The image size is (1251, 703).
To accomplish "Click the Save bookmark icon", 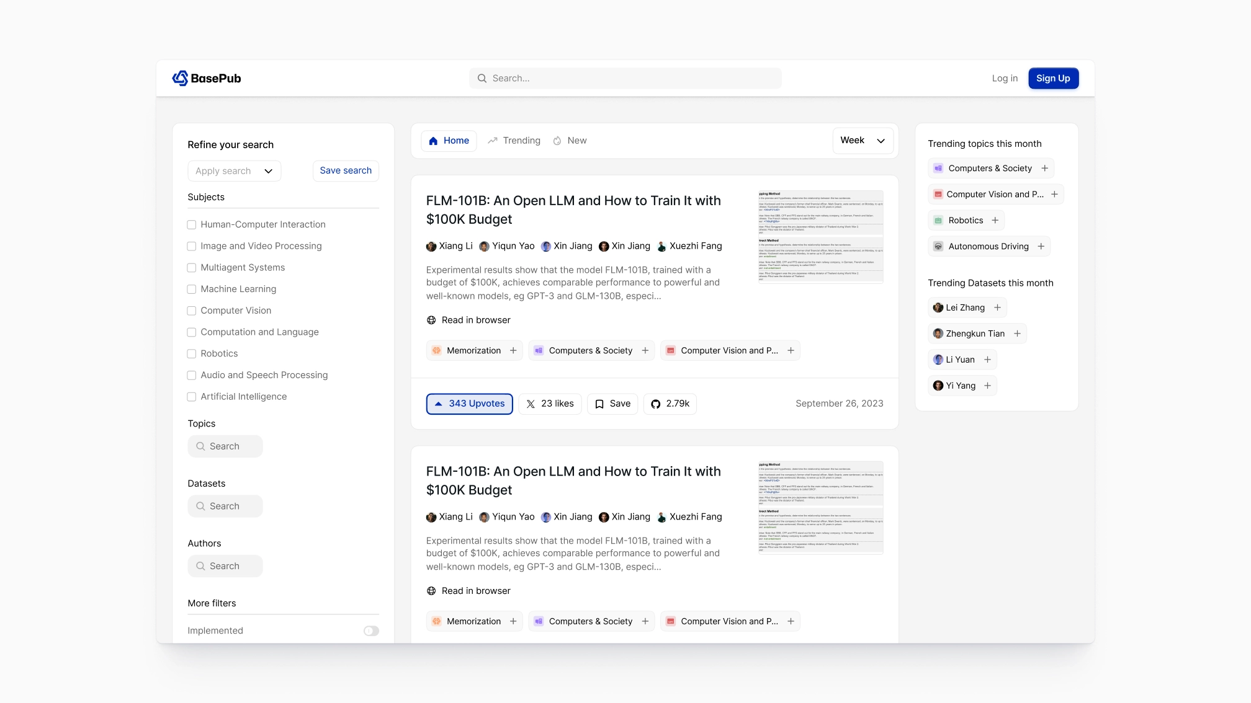I will (599, 404).
